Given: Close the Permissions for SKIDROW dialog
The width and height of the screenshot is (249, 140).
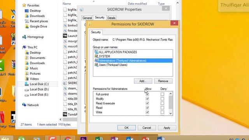Looking at the screenshot, I should [174, 23].
